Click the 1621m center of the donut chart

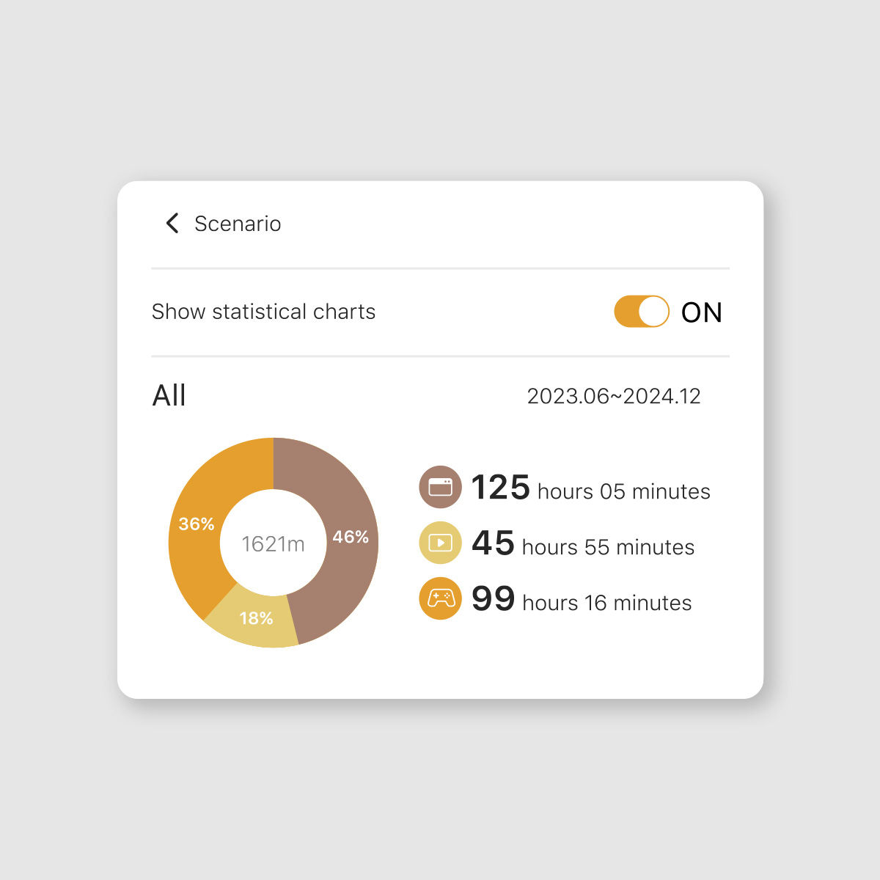pos(274,543)
